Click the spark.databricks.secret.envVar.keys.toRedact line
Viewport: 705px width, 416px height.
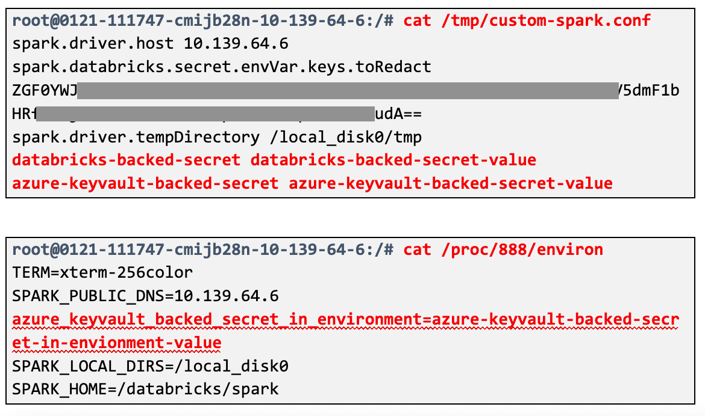(222, 66)
